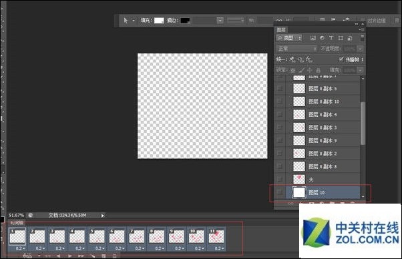Click the link width and height icon
The width and height of the screenshot is (402, 259).
click(x=279, y=21)
